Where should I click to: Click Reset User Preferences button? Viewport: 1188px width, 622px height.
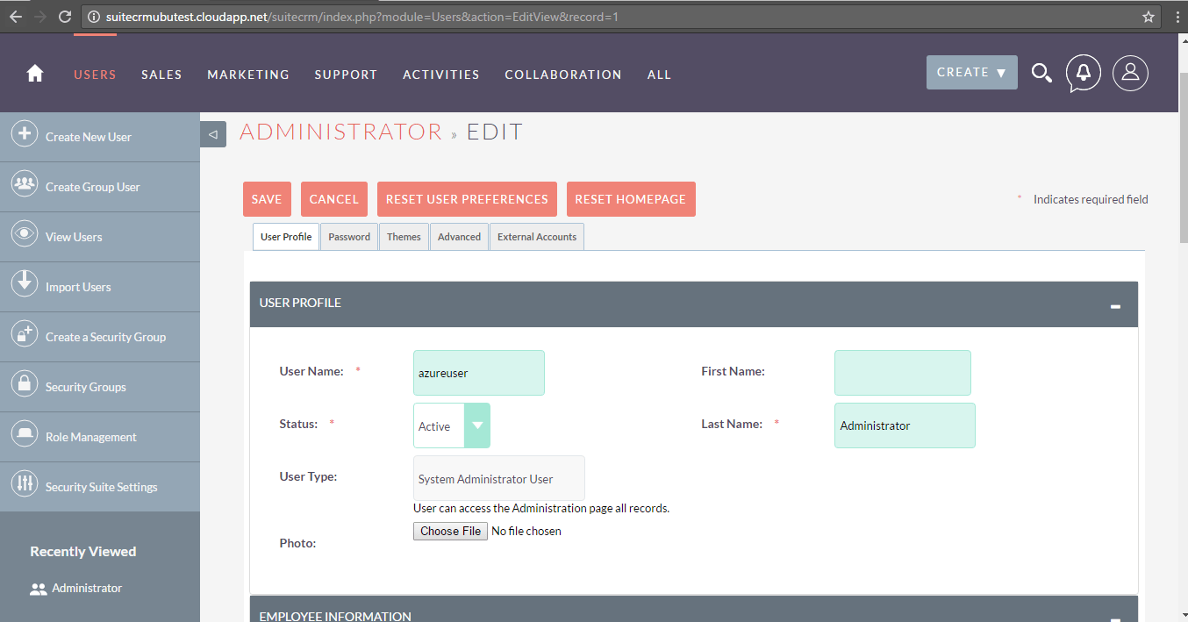click(467, 199)
